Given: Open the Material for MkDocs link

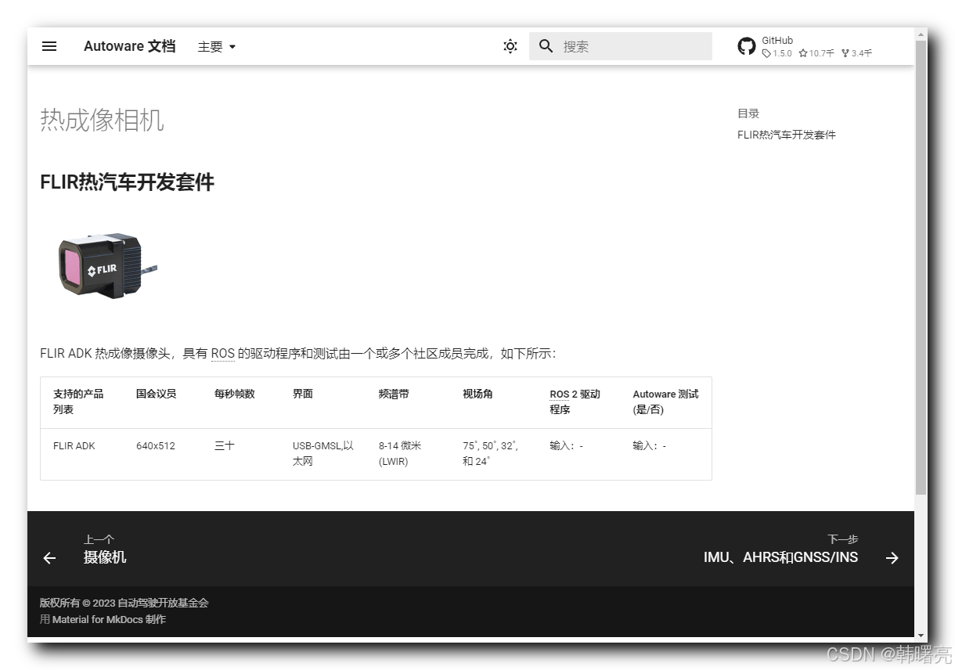Looking at the screenshot, I should click(97, 619).
